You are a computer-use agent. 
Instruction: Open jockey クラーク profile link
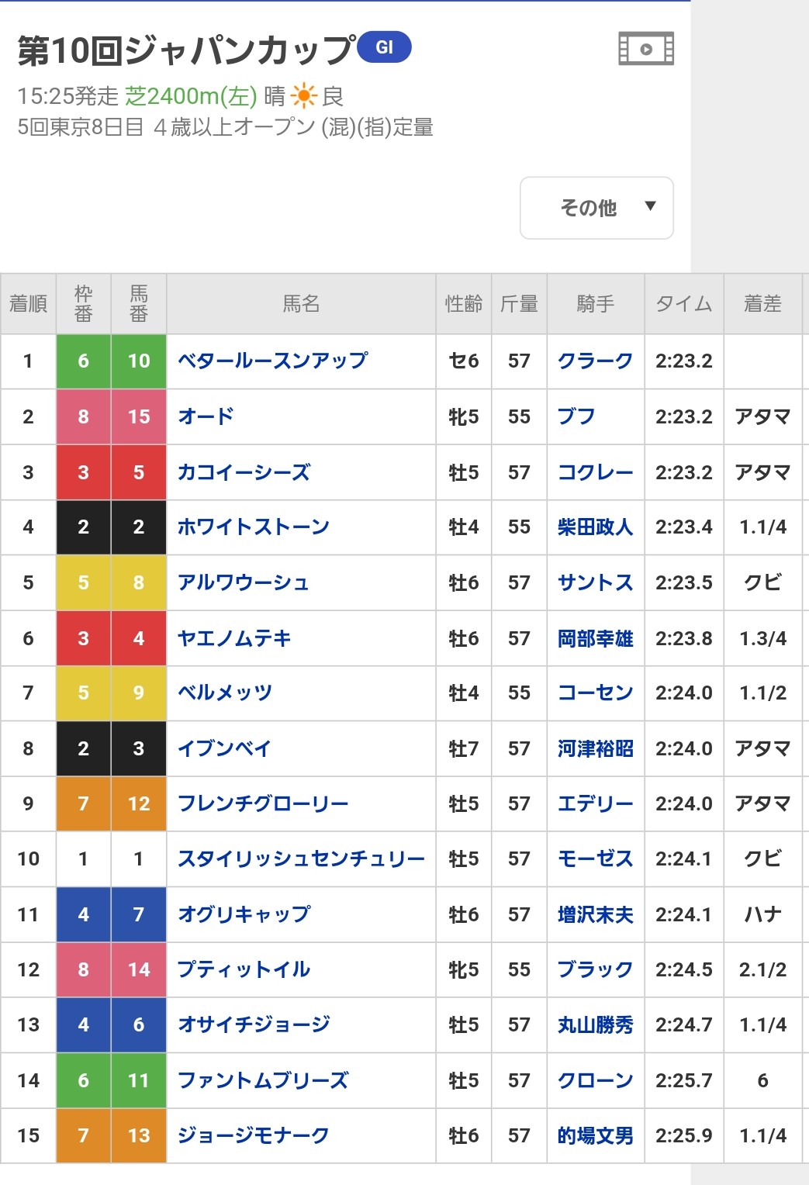click(595, 361)
